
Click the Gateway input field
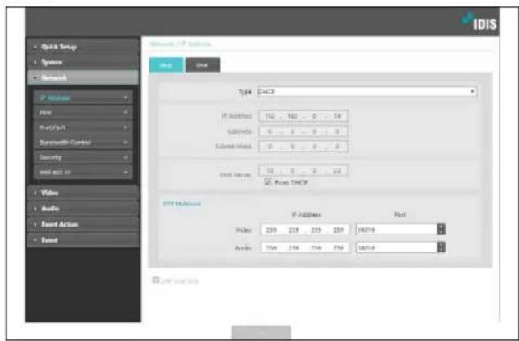303,131
